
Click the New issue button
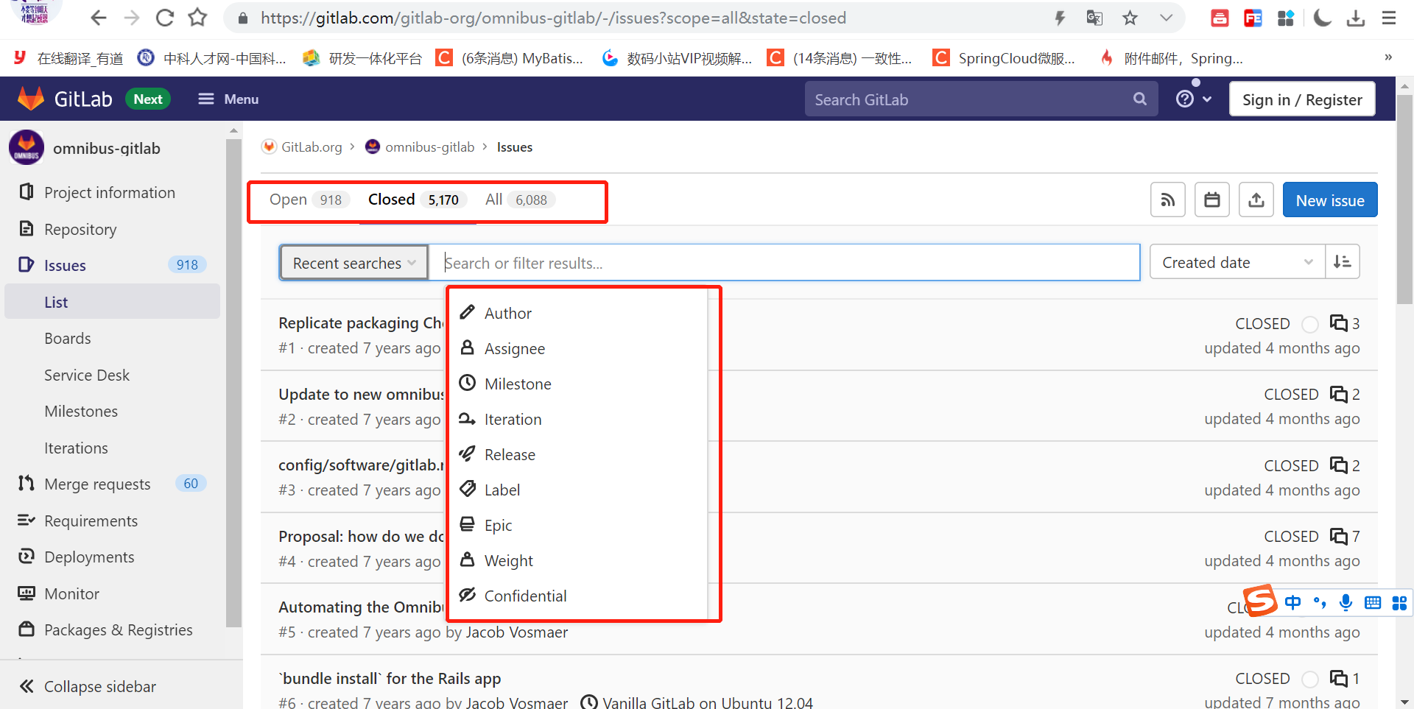1329,200
